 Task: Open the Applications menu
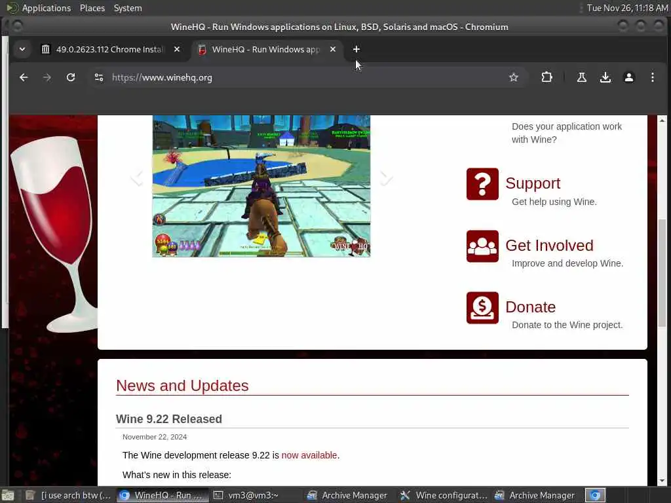pyautogui.click(x=47, y=8)
